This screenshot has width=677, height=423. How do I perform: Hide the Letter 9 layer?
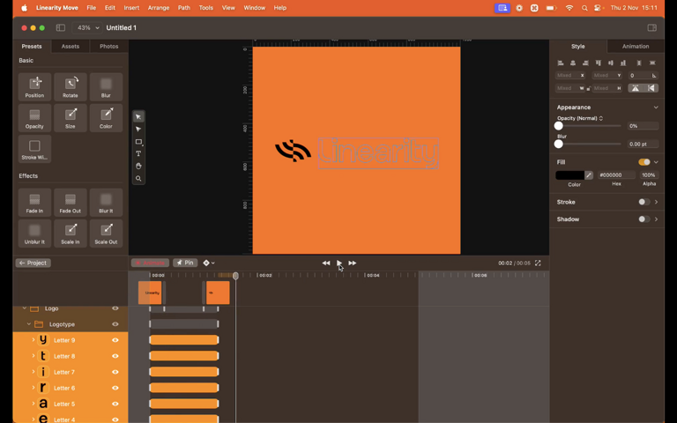pyautogui.click(x=115, y=340)
